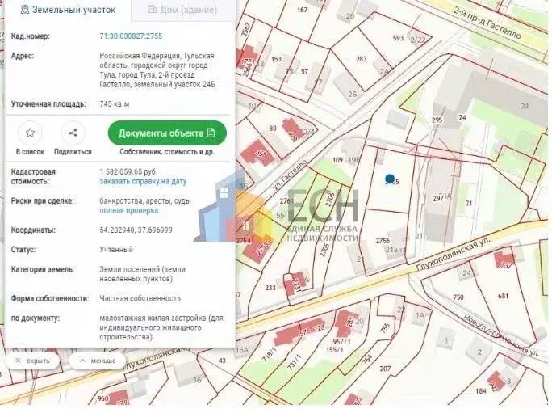
Task: Select parcel 2756 on the map
Action: pos(383,241)
